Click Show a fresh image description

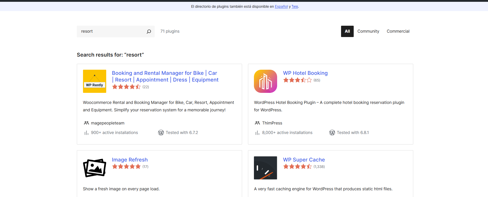[121, 189]
